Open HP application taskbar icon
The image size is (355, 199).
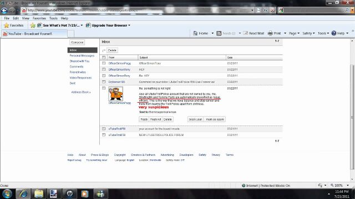click(x=69, y=194)
